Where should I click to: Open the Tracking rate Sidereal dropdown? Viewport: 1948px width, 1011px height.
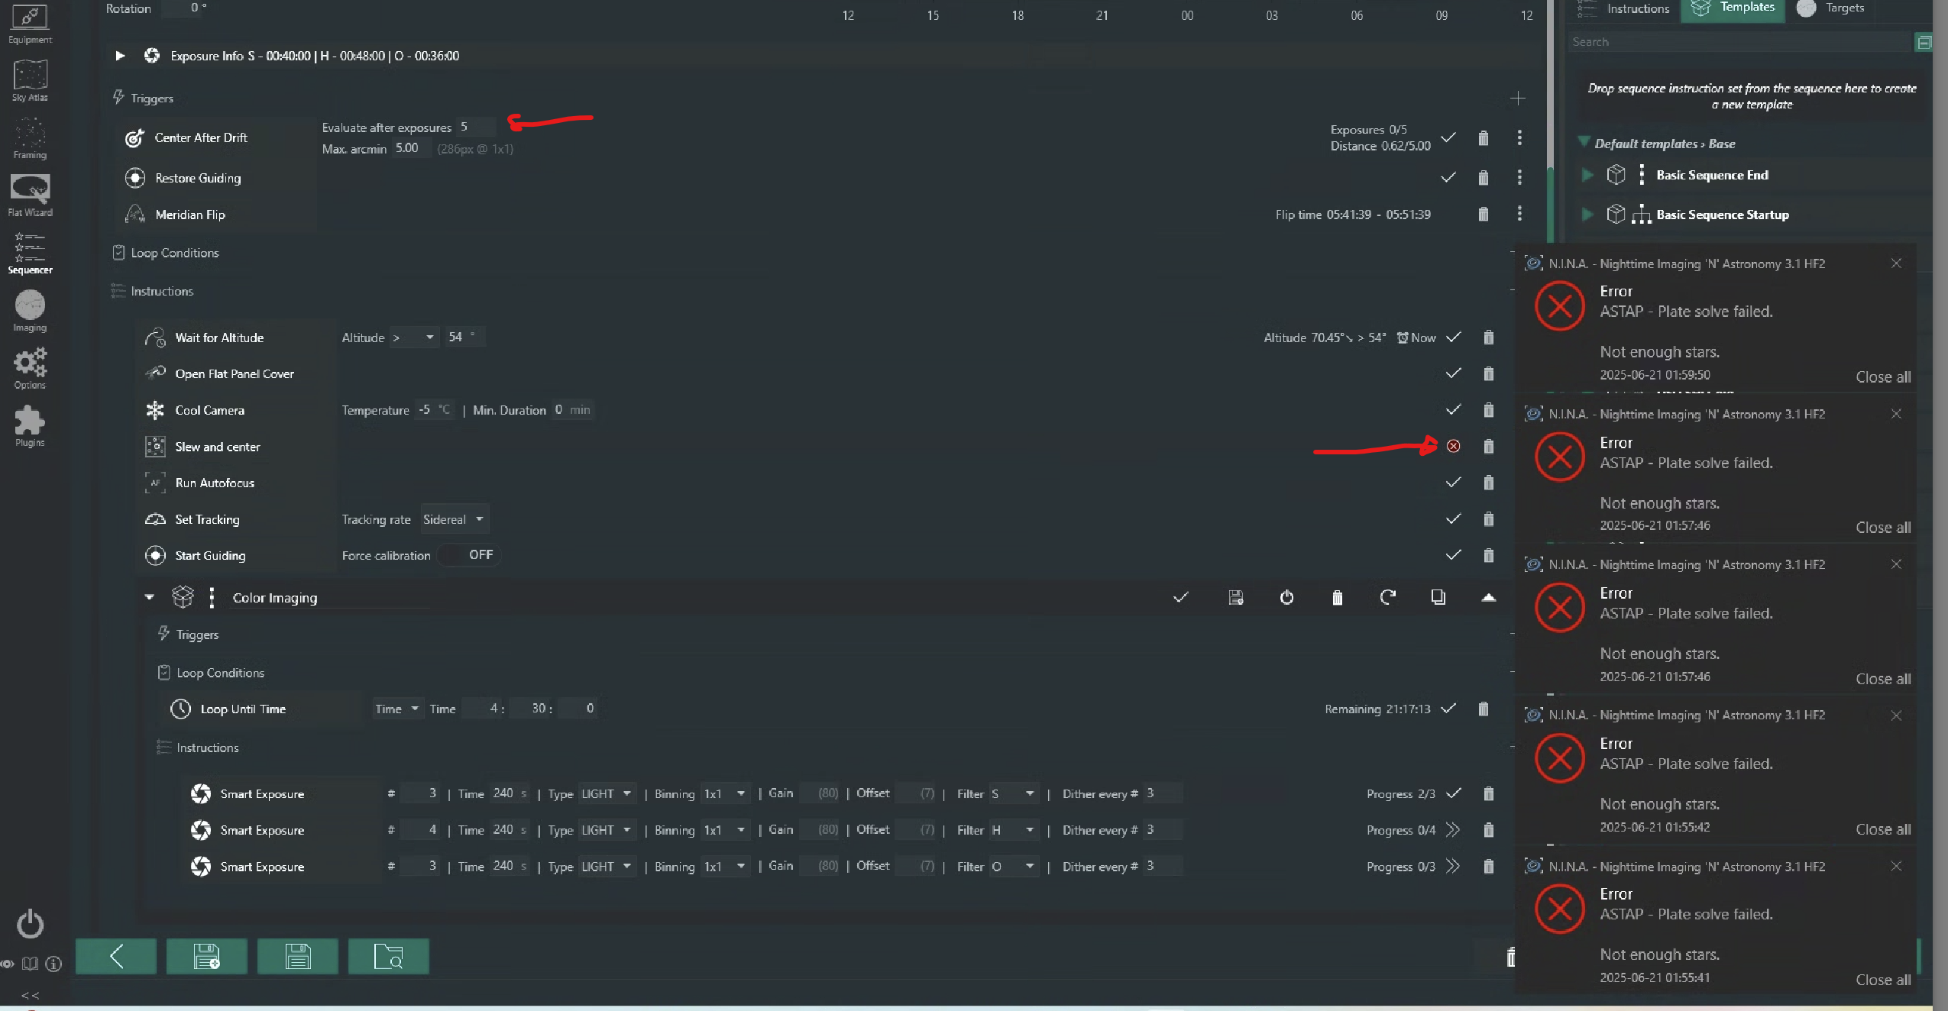[x=454, y=519]
